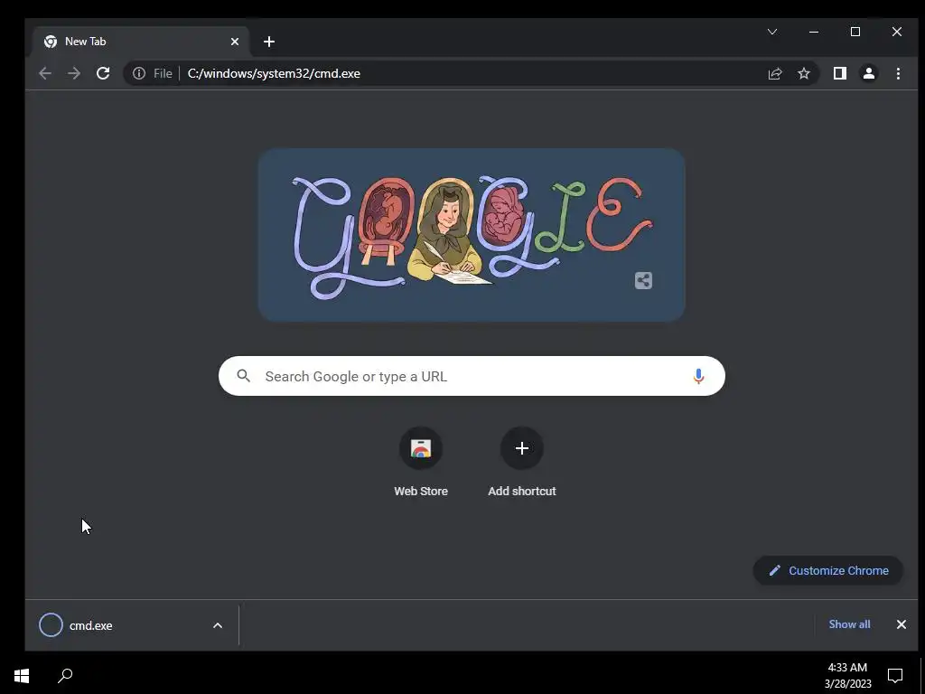Maximize the Chrome window
Screen dimensions: 925x694
pyautogui.click(x=855, y=32)
